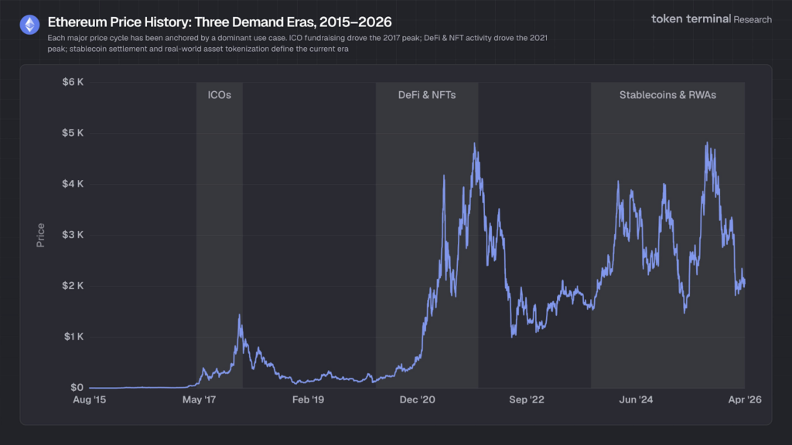Image resolution: width=792 pixels, height=445 pixels.
Task: Expand the Aug '15 axis marker
Action: pos(89,400)
